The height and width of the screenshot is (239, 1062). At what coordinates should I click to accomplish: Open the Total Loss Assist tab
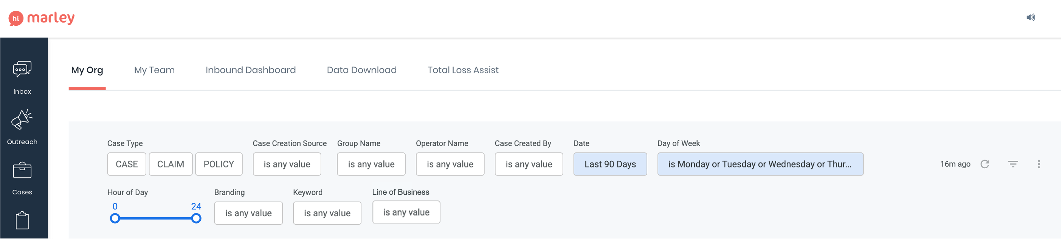tap(463, 70)
